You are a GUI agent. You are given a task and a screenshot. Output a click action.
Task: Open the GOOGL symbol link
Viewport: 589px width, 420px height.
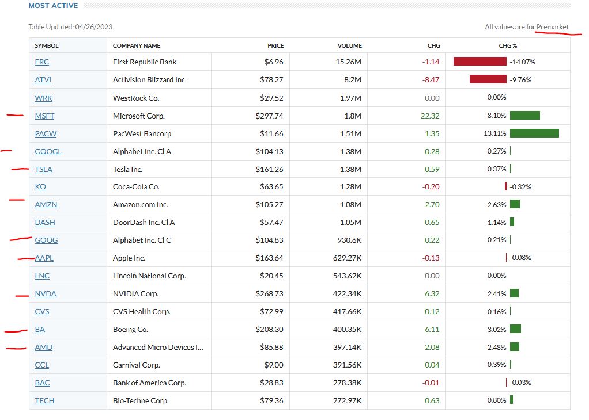pos(48,151)
